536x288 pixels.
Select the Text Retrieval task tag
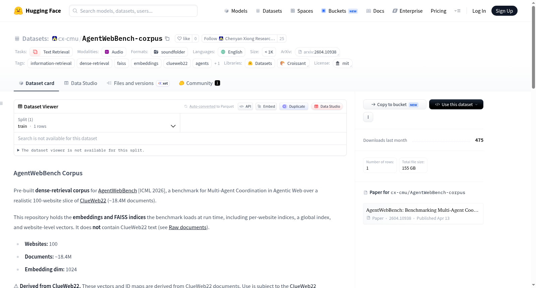click(x=51, y=52)
